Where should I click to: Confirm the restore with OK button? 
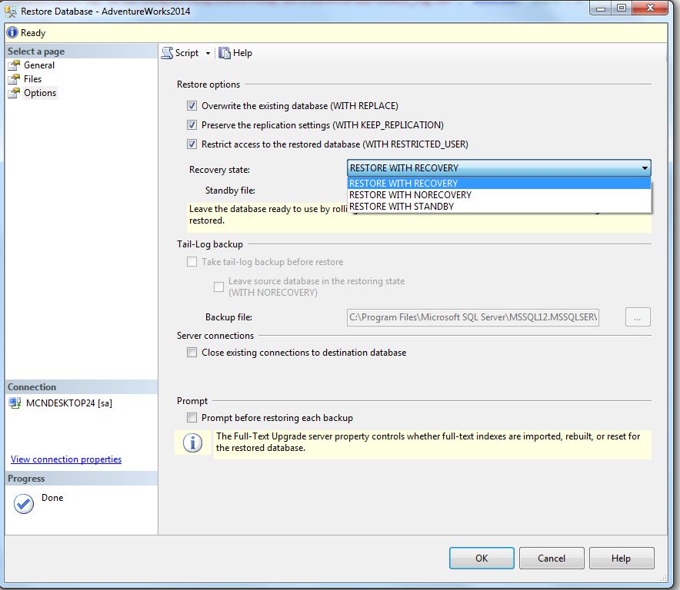point(482,558)
